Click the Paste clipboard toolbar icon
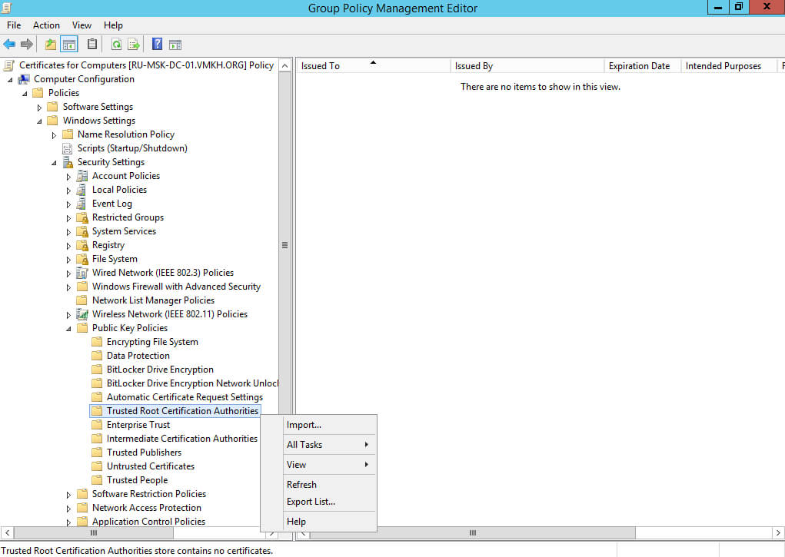The width and height of the screenshot is (785, 557). point(92,45)
